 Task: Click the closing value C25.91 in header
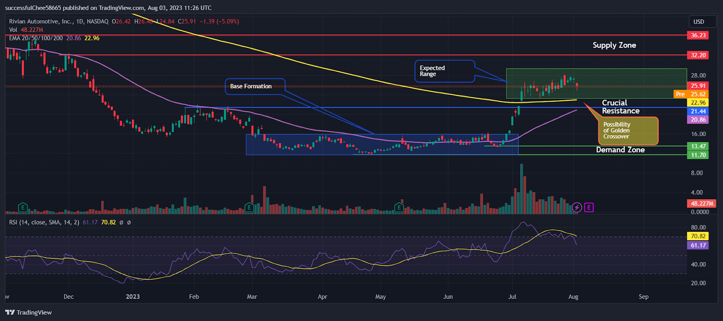[187, 21]
